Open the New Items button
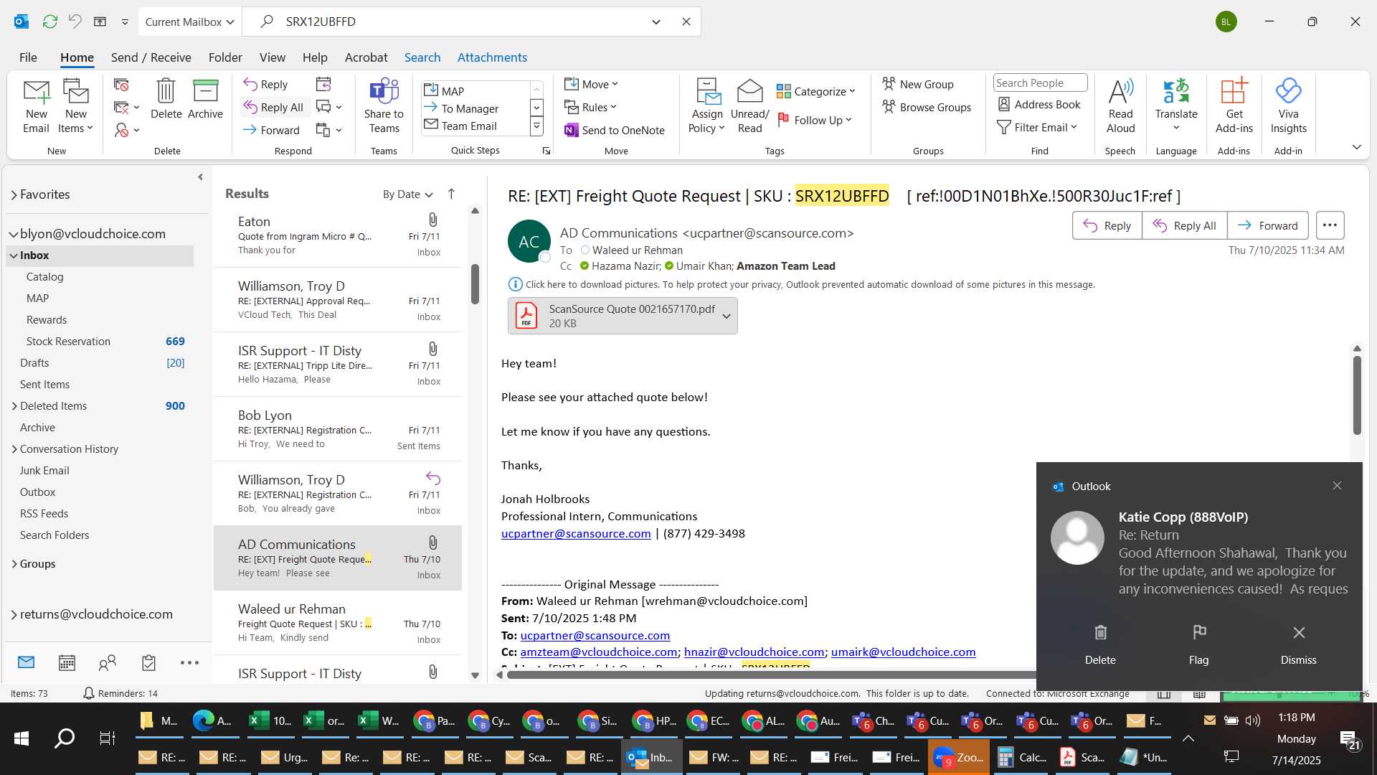This screenshot has height=775, width=1377. pos(75,106)
